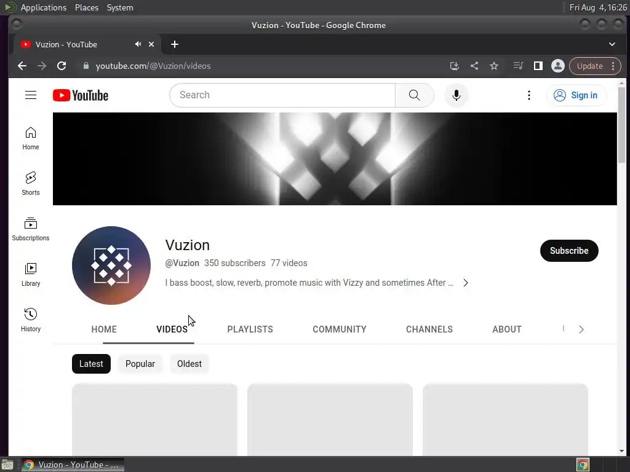Open the CHANNELS tab
Screen dimensions: 630x472
tap(429, 329)
